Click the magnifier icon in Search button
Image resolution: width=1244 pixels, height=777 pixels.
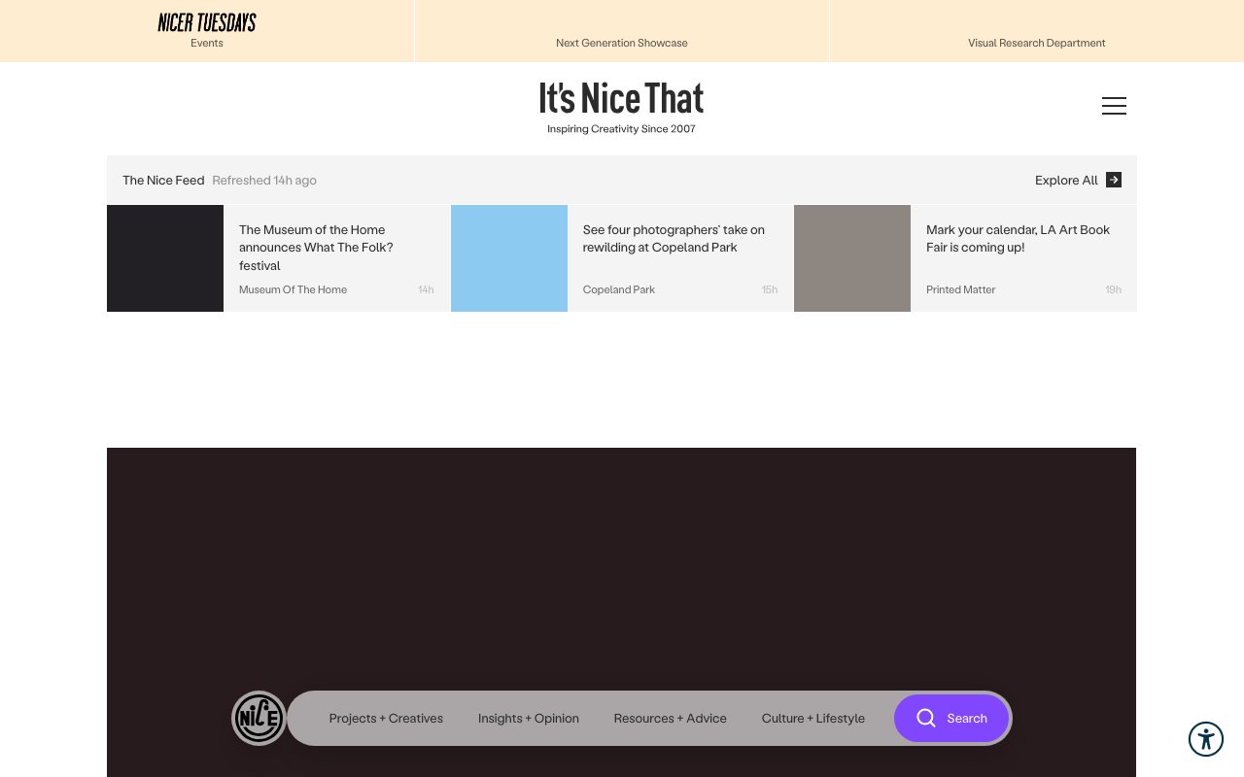click(926, 718)
